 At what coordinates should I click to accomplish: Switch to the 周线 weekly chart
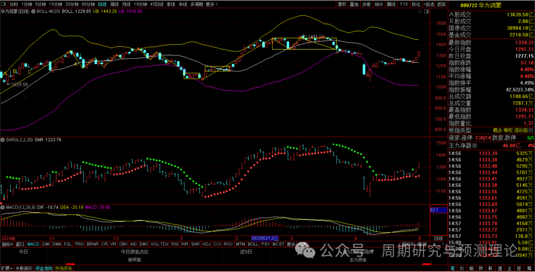(x=114, y=4)
